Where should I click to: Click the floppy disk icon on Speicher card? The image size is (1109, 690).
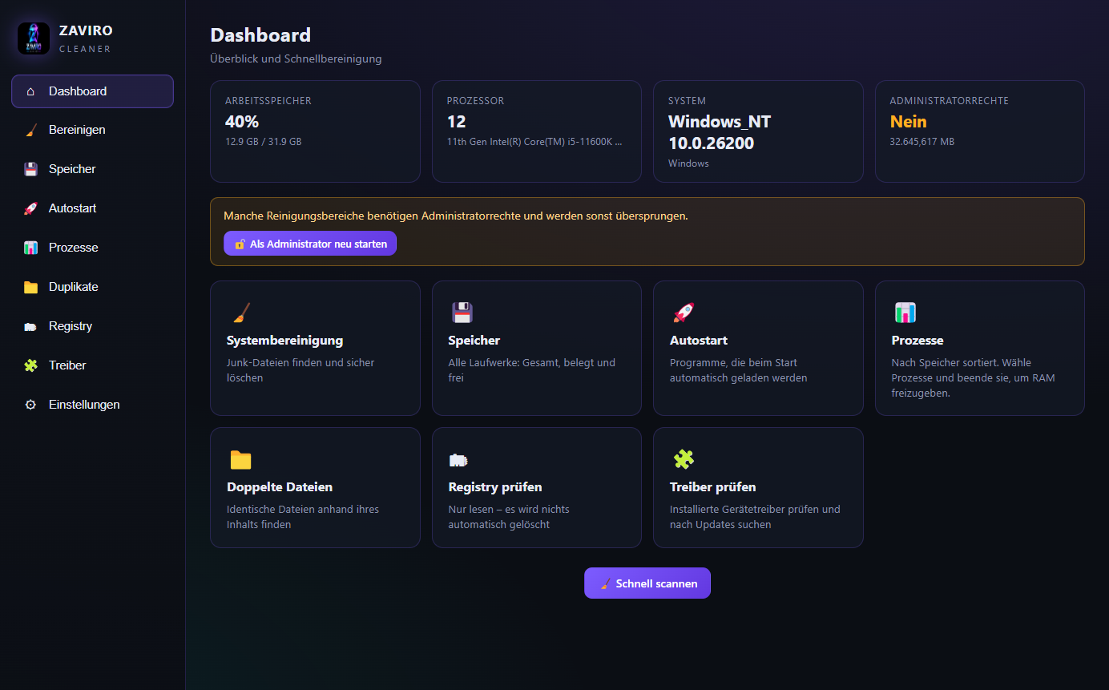(x=462, y=313)
